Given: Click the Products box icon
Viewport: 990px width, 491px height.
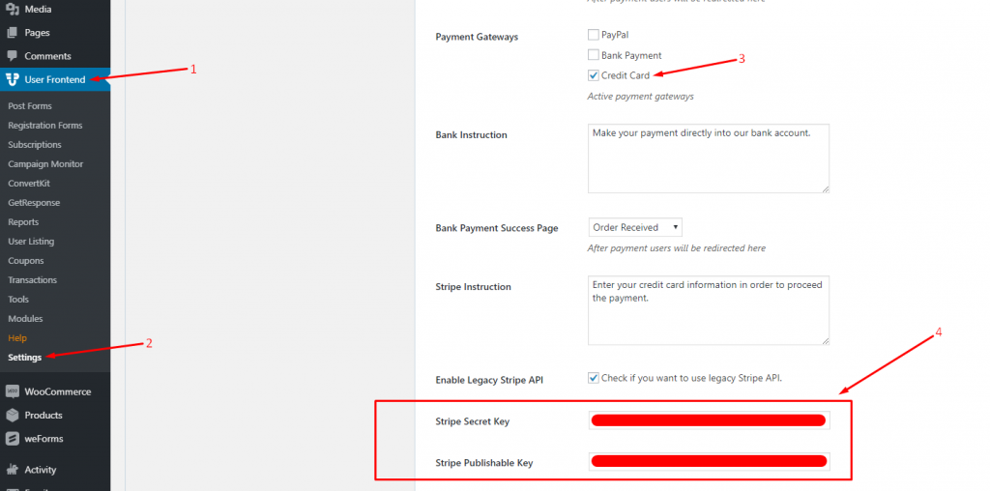Looking at the screenshot, I should pyautogui.click(x=12, y=416).
